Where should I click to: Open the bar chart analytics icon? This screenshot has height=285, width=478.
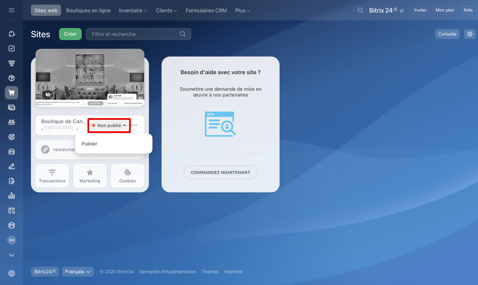12,196
